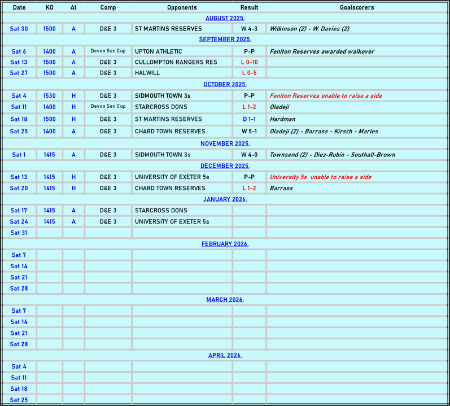Click the NOVEMBER 2025 heading link
The width and height of the screenshot is (450, 406).
click(x=225, y=143)
